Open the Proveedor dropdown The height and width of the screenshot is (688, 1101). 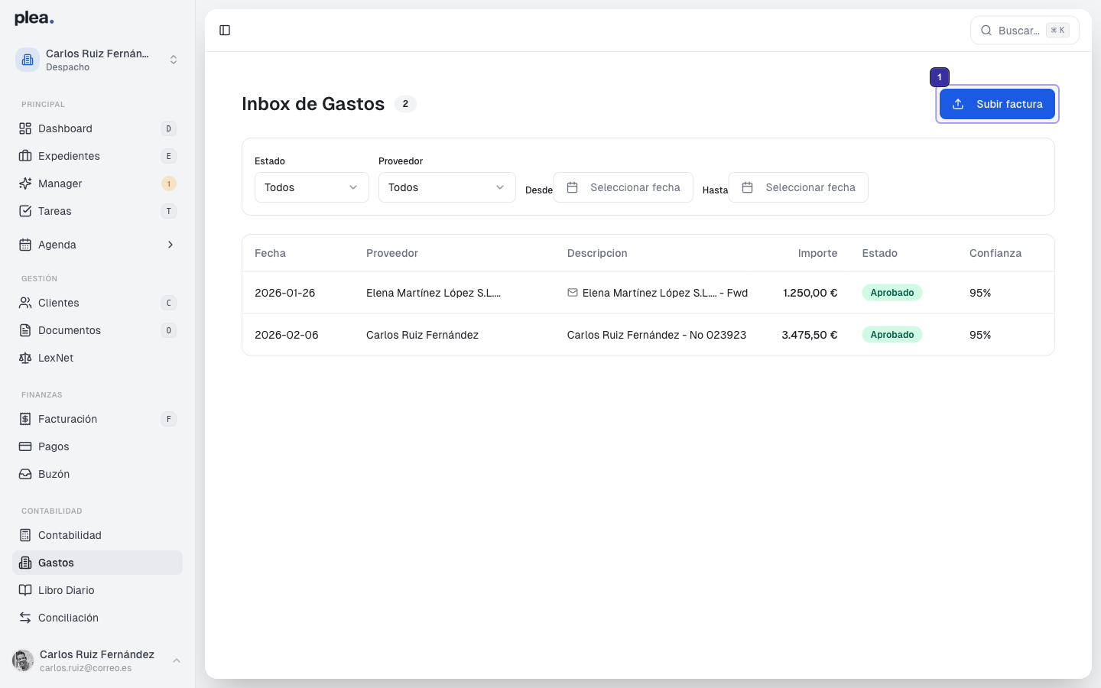tap(447, 187)
